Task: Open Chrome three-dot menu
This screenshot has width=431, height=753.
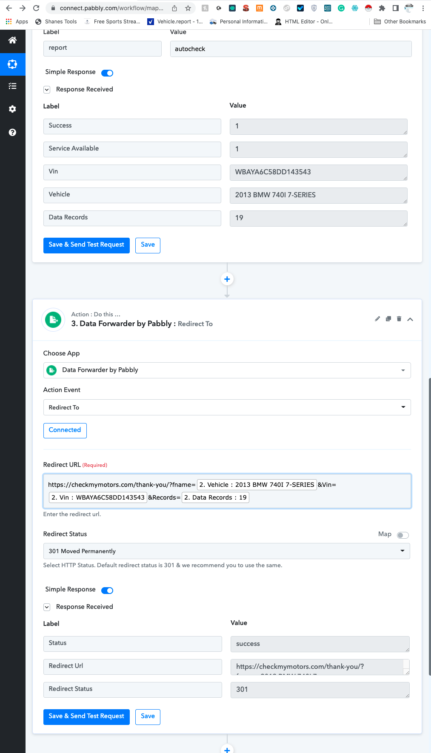Action: point(423,8)
